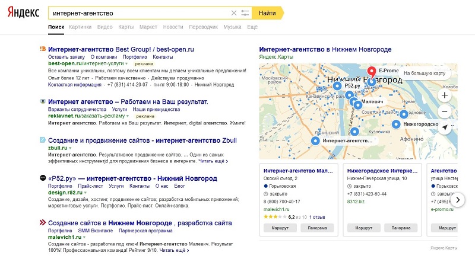The height and width of the screenshot is (259, 475).
Task: Switch to Музыка tab
Action: point(232,27)
